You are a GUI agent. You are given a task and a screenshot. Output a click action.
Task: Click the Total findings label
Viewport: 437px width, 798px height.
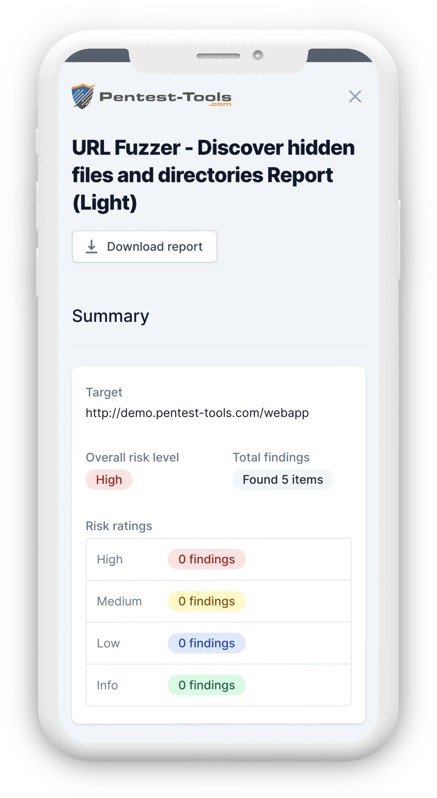coord(271,458)
